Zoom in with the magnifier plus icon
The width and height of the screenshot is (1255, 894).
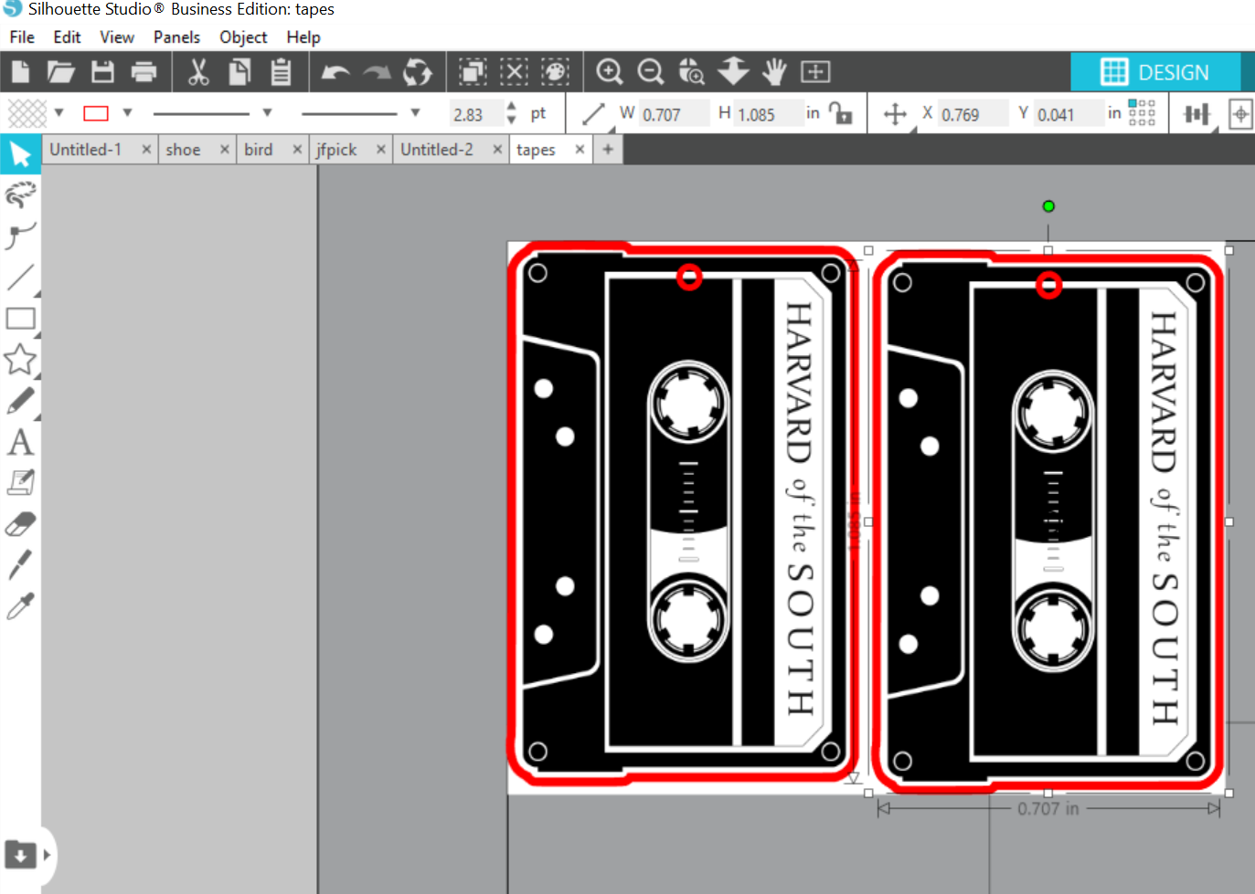pos(610,71)
